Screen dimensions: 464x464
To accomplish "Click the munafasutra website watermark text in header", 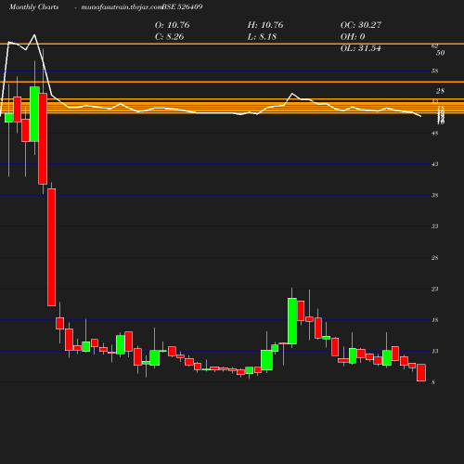I will click(x=122, y=6).
